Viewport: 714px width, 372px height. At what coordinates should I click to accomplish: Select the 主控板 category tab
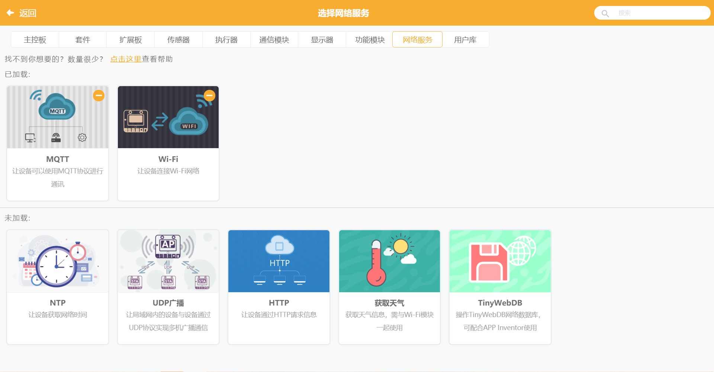point(35,39)
